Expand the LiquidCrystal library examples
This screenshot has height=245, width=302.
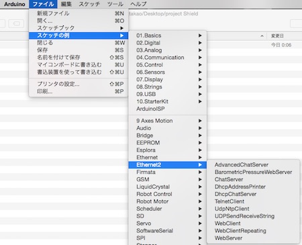pos(168,187)
